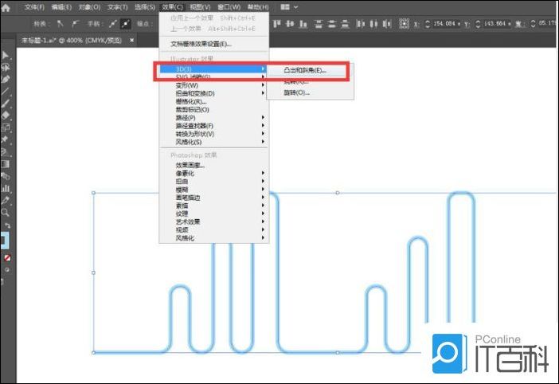Expand the 转换为形状(V) submenu

click(x=214, y=134)
